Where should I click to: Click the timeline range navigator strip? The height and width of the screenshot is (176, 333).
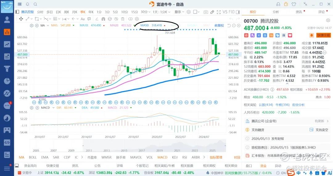pos(128,146)
